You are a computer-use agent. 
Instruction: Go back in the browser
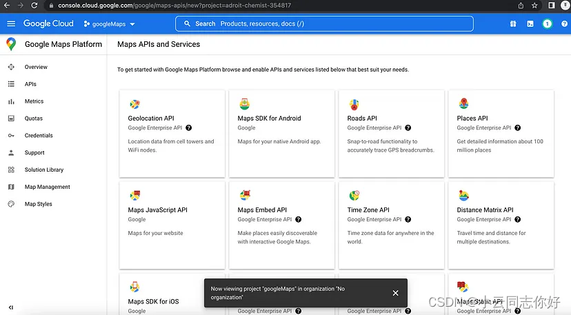pyautogui.click(x=7, y=6)
